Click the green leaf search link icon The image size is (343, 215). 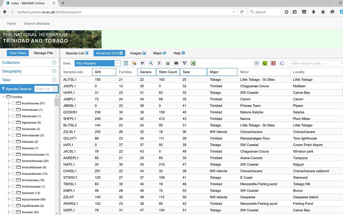click(265, 63)
